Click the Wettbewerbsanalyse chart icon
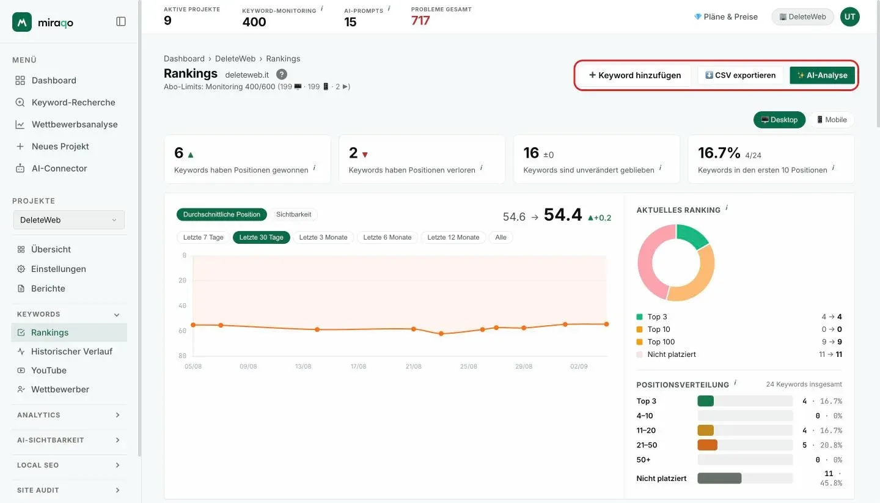This screenshot has width=880, height=503. (x=20, y=124)
